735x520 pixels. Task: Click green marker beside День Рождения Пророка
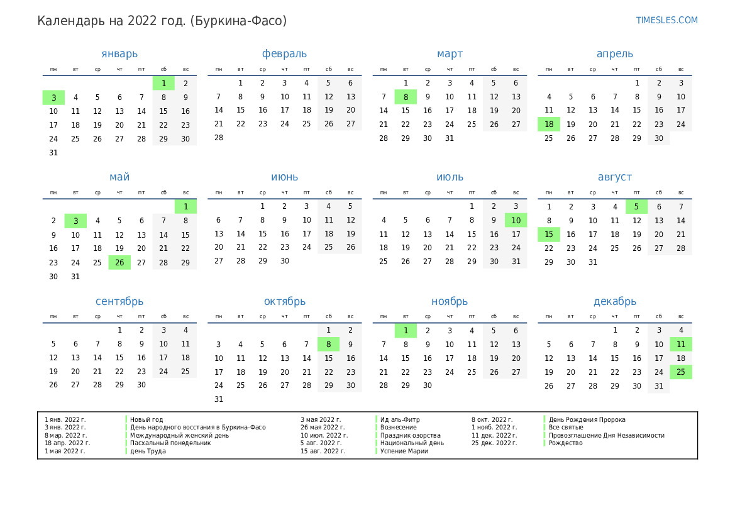[x=544, y=419]
